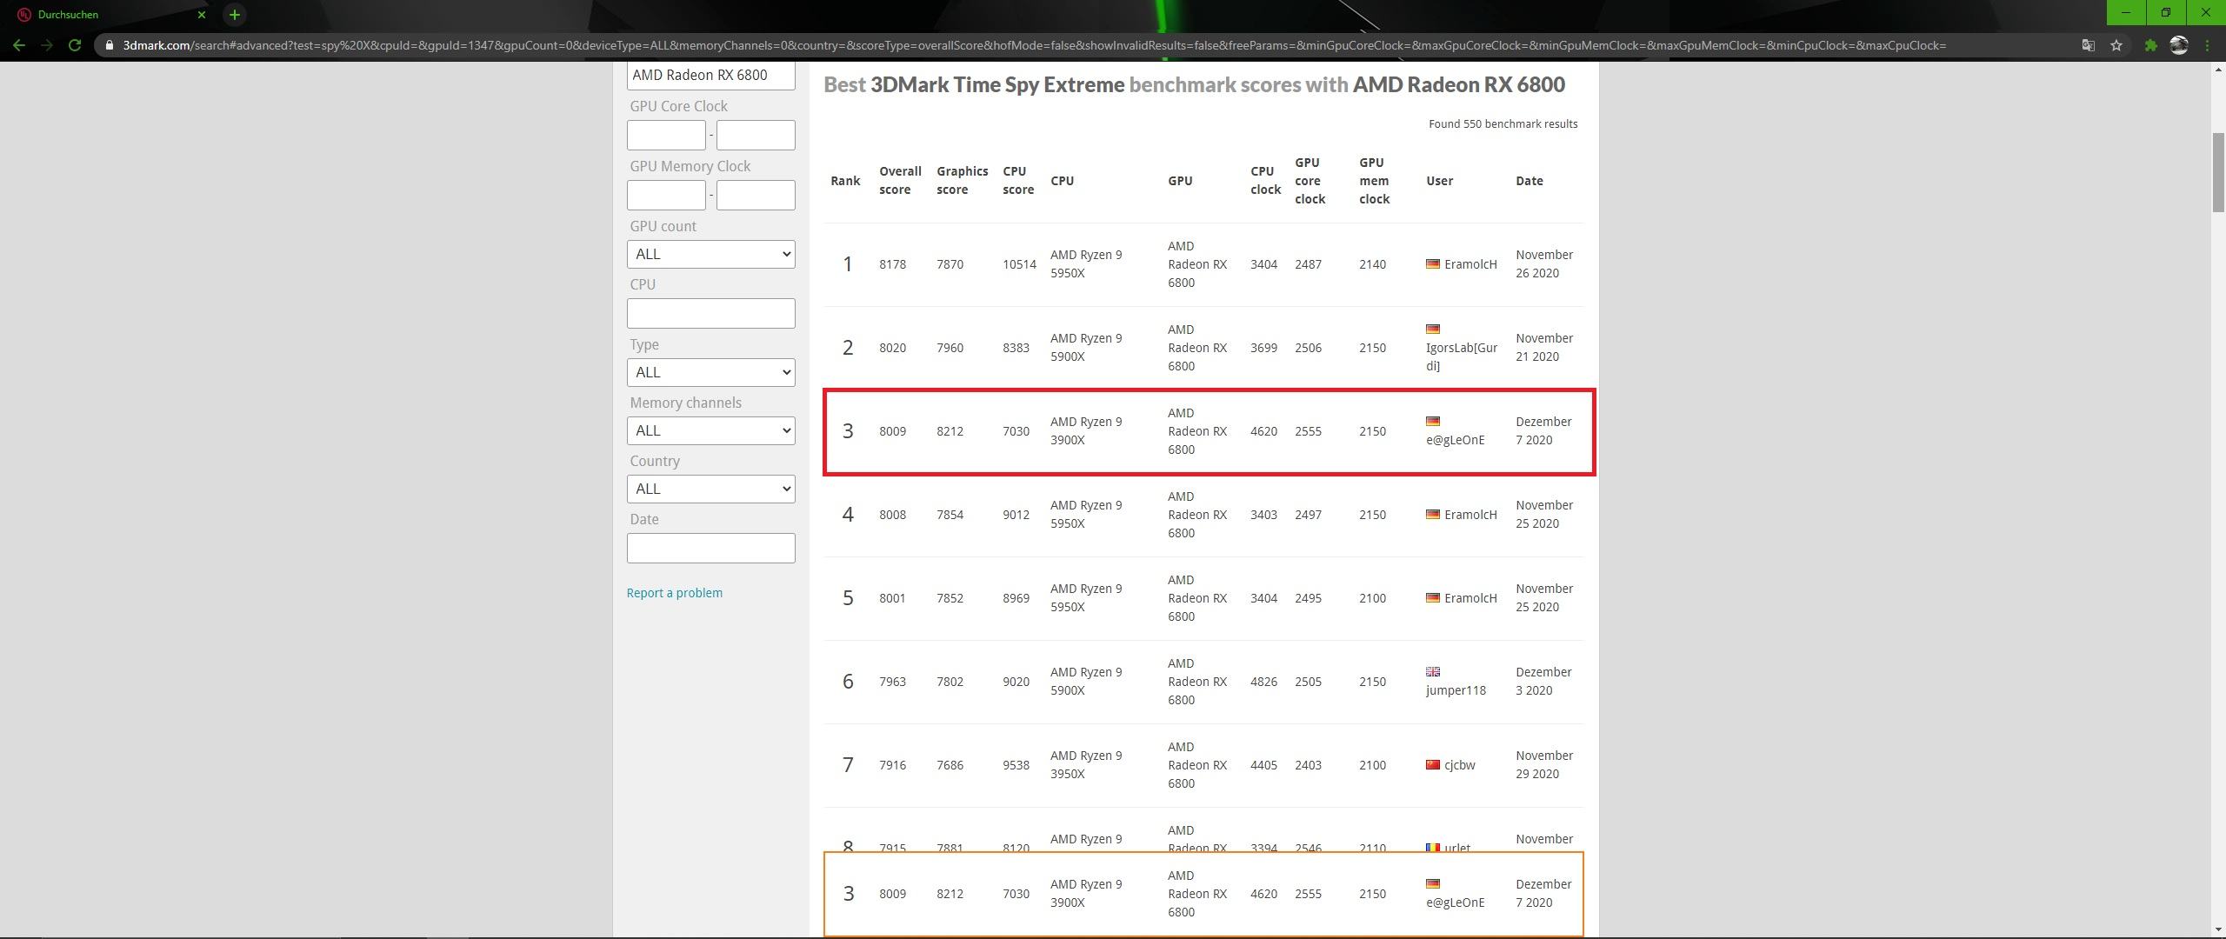Click the German flag above IgorsLab[Gurdi]
Screen dimensions: 2226x939
click(x=1433, y=329)
